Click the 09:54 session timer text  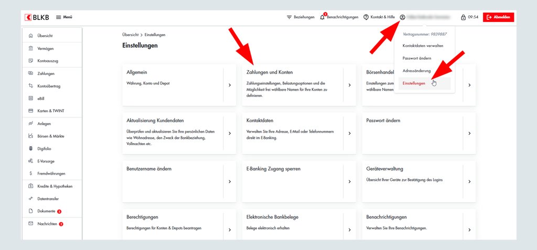click(x=474, y=17)
